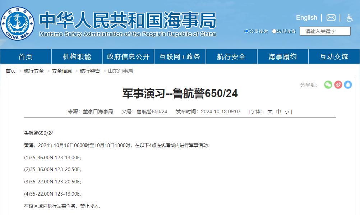The image size is (360, 215).
Task: Click the accessibility wheelchair icon
Action: [x=349, y=18]
